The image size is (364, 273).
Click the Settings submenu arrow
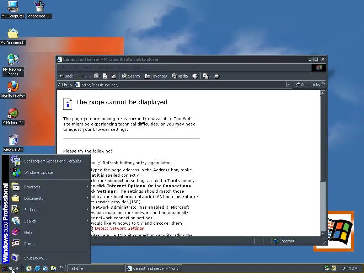87,209
